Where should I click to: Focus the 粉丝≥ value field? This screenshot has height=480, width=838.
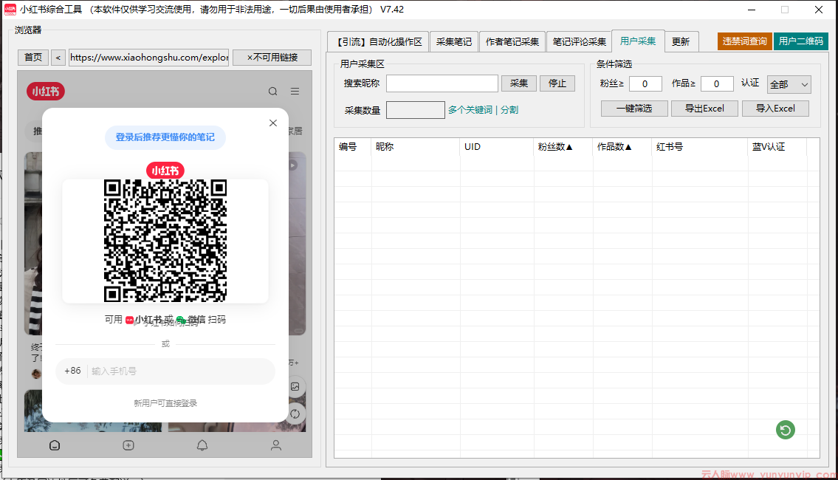[645, 84]
